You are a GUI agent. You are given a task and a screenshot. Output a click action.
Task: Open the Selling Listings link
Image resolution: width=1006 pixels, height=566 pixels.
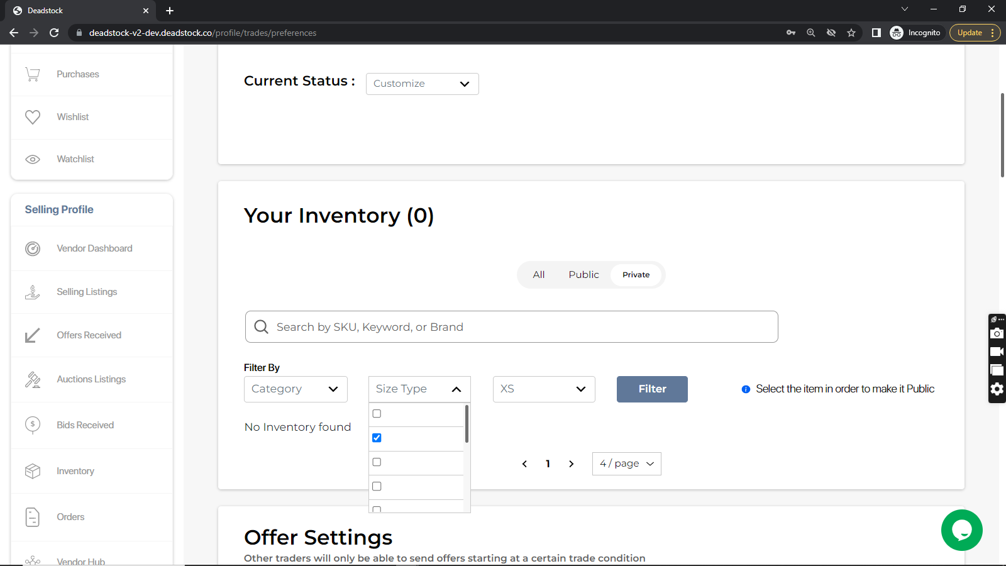pos(86,291)
